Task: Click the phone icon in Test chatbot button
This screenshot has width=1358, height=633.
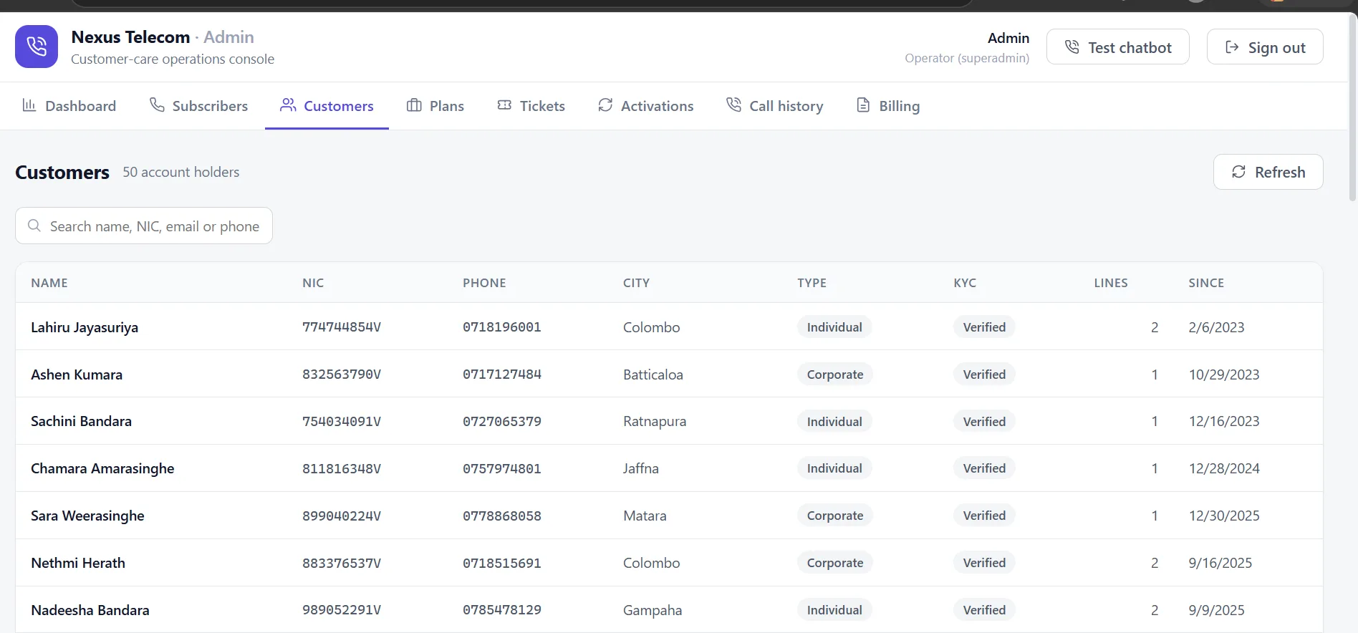Action: (1072, 47)
